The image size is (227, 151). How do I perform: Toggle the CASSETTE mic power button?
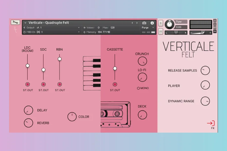(x=115, y=84)
